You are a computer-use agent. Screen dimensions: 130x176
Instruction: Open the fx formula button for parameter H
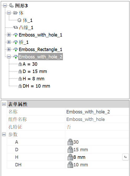click(125, 157)
